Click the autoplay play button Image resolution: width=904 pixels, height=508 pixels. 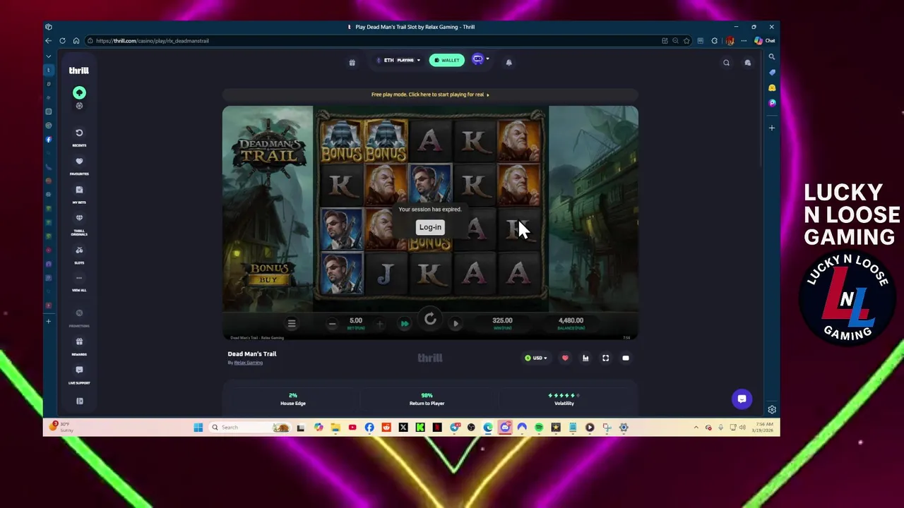(x=456, y=324)
